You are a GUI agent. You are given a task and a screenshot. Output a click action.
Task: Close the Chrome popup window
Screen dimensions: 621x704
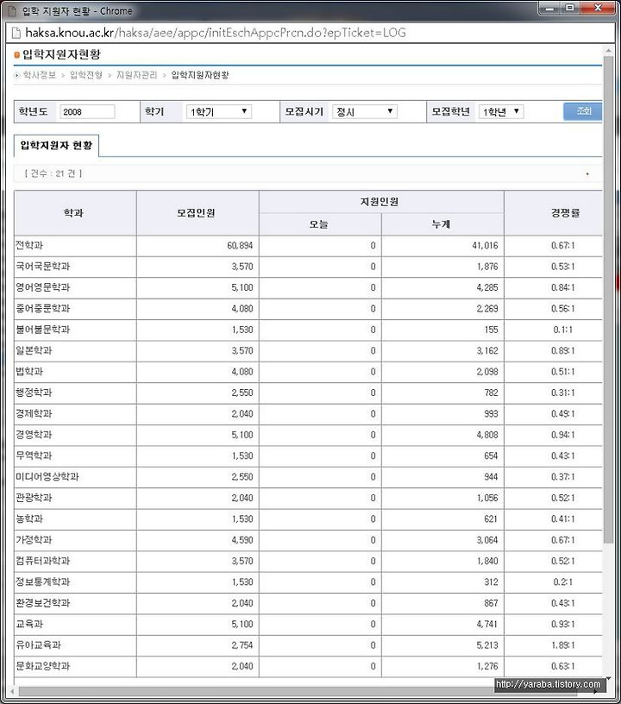(x=597, y=8)
